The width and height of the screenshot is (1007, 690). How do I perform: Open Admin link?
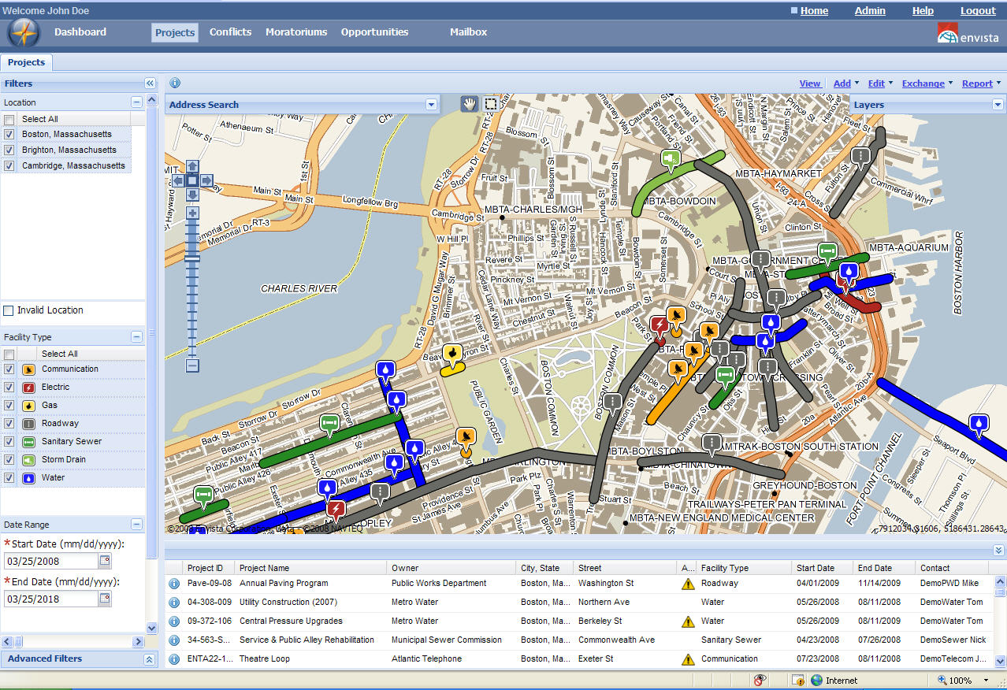click(870, 11)
